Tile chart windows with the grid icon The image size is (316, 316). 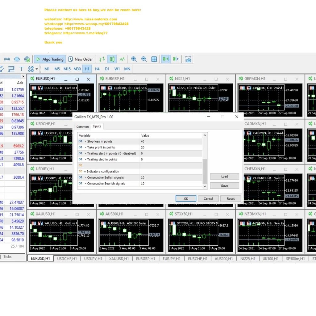154,59
